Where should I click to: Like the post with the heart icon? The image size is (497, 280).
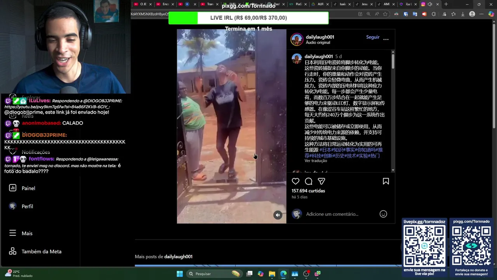(x=295, y=181)
